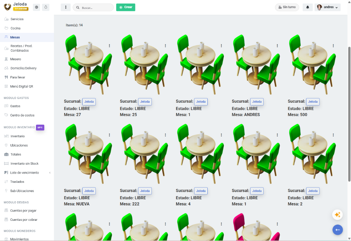Click the green Crear button
The width and height of the screenshot is (351, 241).
point(125,8)
